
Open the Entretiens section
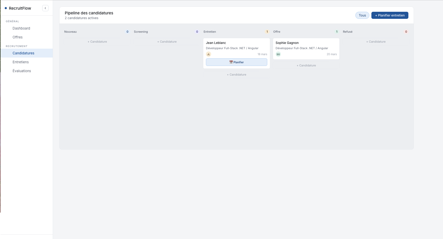[x=20, y=62]
